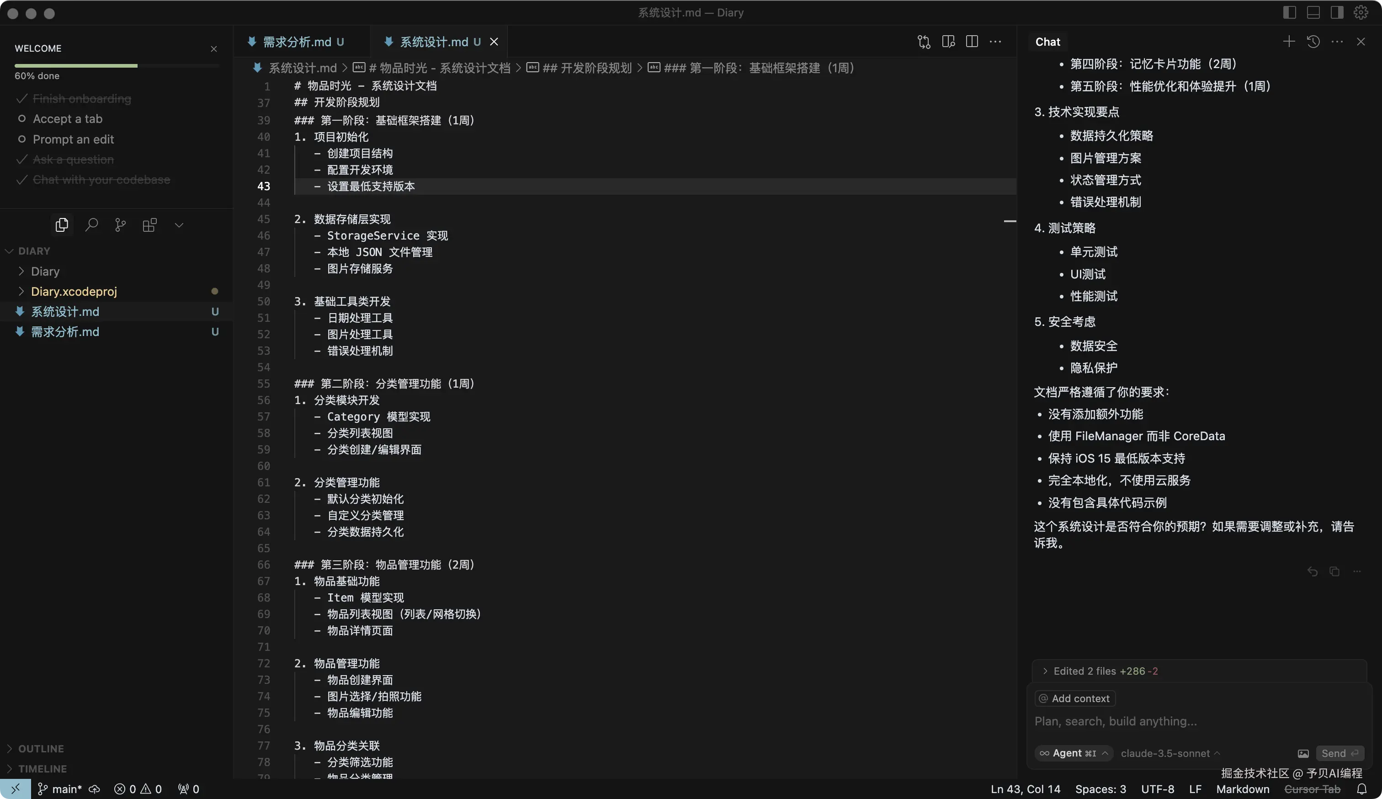Switch to 需求分析.md editor tab
1382x799 pixels.
[297, 42]
